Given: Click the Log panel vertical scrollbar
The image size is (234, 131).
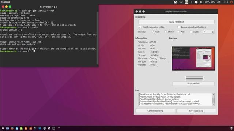Looking at the screenshot, I should pyautogui.click(x=213, y=99).
